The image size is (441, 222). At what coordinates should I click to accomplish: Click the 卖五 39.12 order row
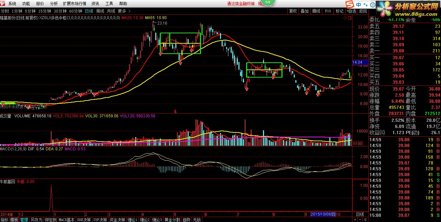pyautogui.click(x=405, y=26)
